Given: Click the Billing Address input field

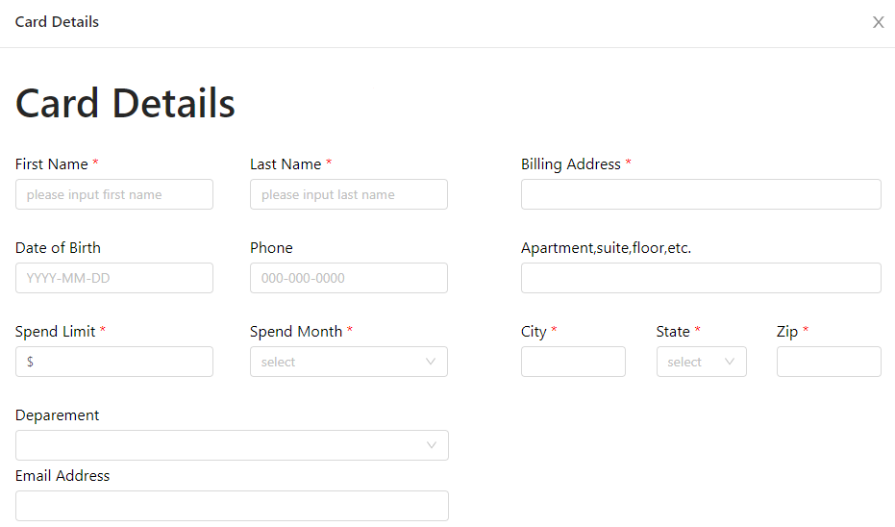Looking at the screenshot, I should click(x=700, y=194).
